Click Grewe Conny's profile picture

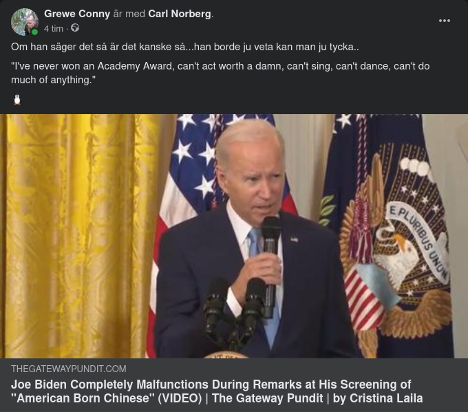[25, 22]
